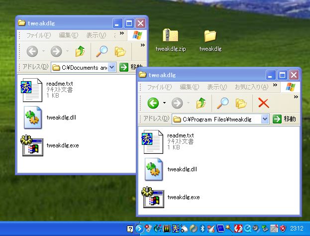Click taskbar clock showing 23:12
This screenshot has height=236, width=310.
(297, 229)
